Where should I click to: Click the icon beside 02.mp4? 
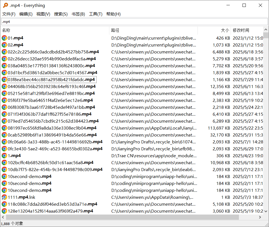tap(4, 45)
